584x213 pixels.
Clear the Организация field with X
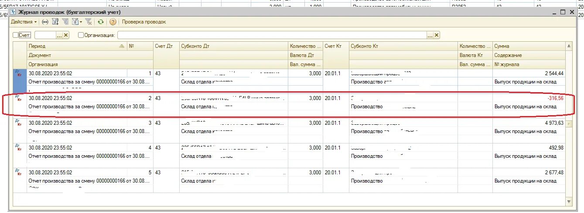437,35
